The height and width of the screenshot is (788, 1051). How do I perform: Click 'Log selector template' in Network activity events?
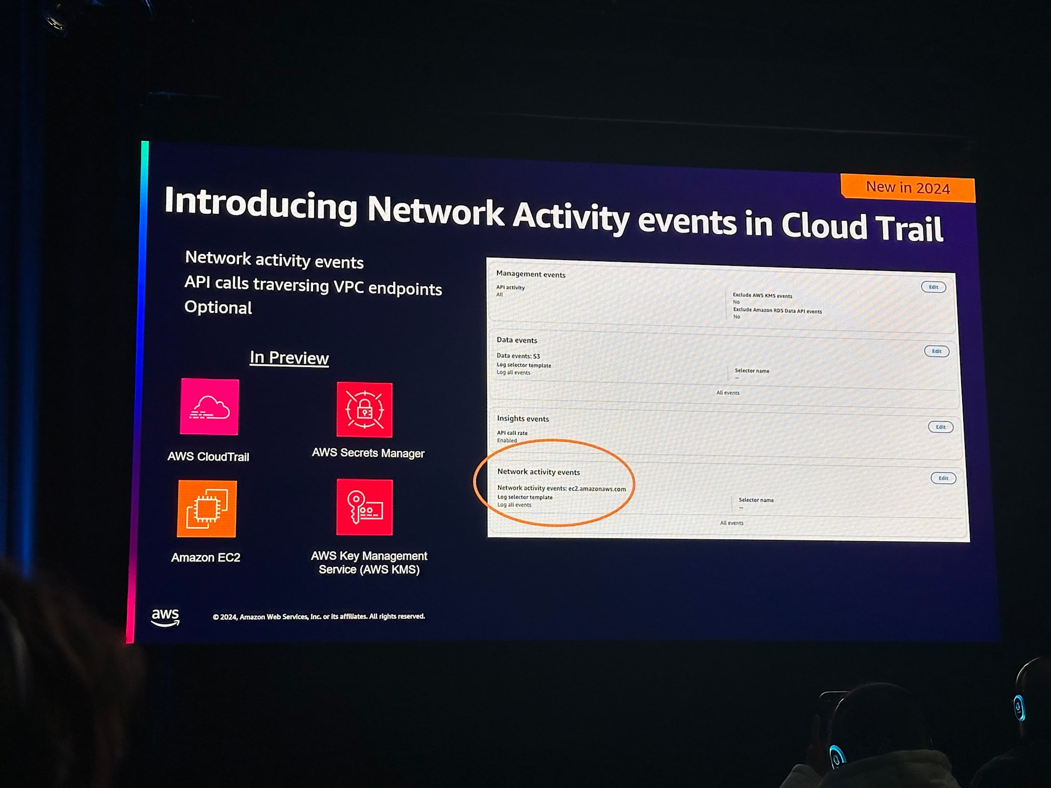coord(525,497)
